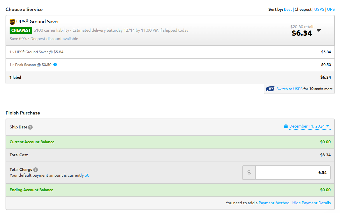The height and width of the screenshot is (213, 340).
Task: Open Ship Date help question icon
Action: coord(30,127)
